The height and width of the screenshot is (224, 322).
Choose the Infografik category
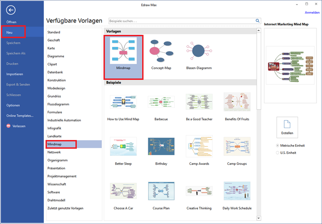click(54, 128)
